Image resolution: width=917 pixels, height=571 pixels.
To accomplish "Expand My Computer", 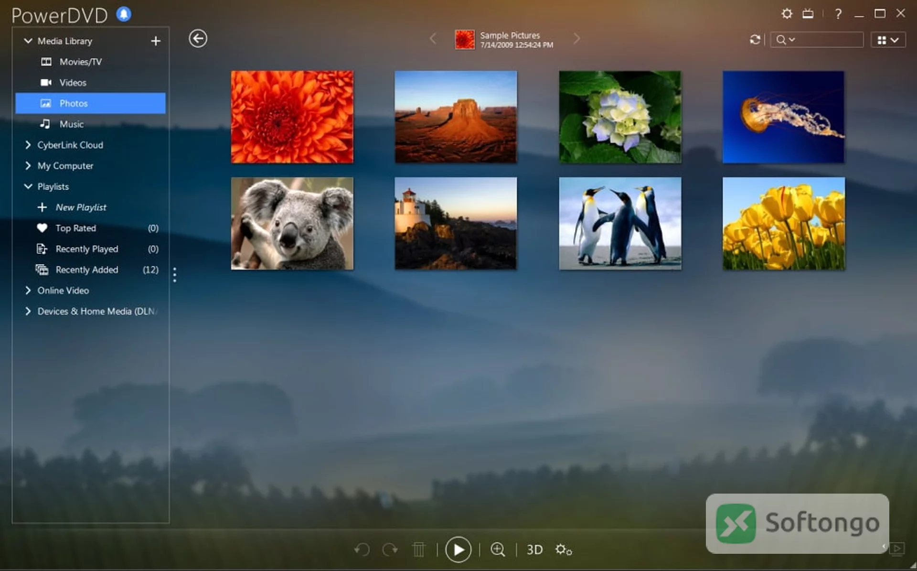I will 28,166.
